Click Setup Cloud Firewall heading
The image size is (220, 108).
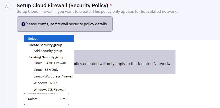click(x=62, y=6)
